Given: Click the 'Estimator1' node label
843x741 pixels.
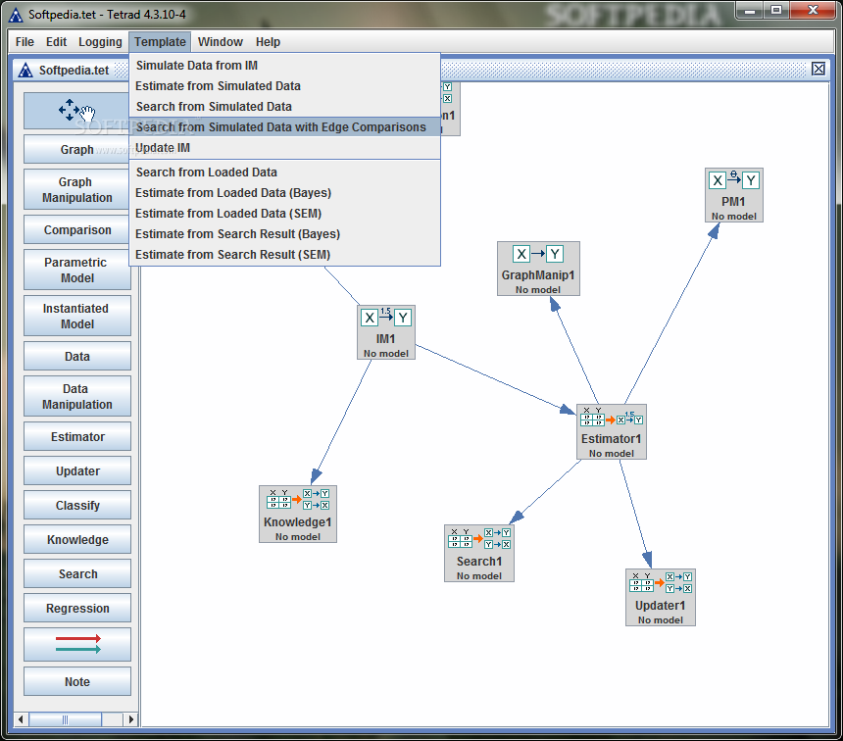Looking at the screenshot, I should click(611, 439).
